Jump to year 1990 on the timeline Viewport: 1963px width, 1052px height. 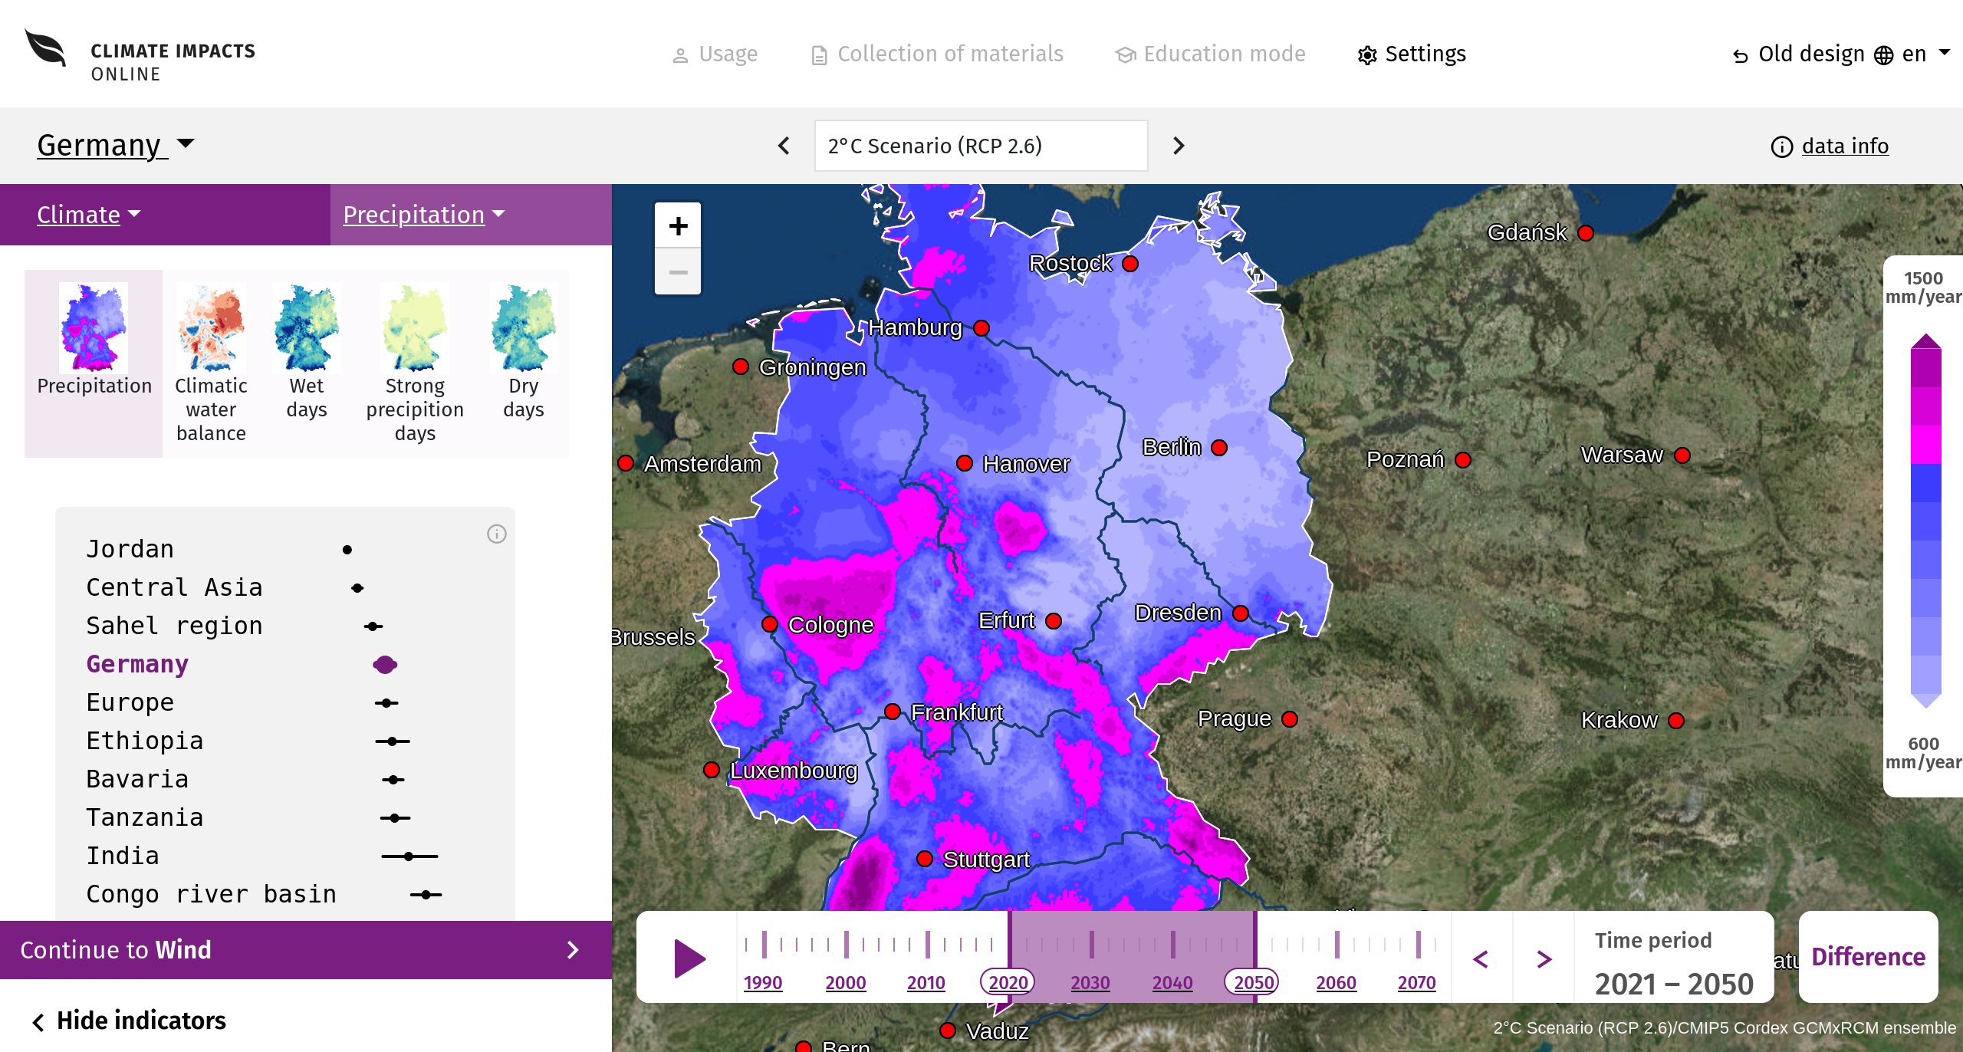(763, 982)
